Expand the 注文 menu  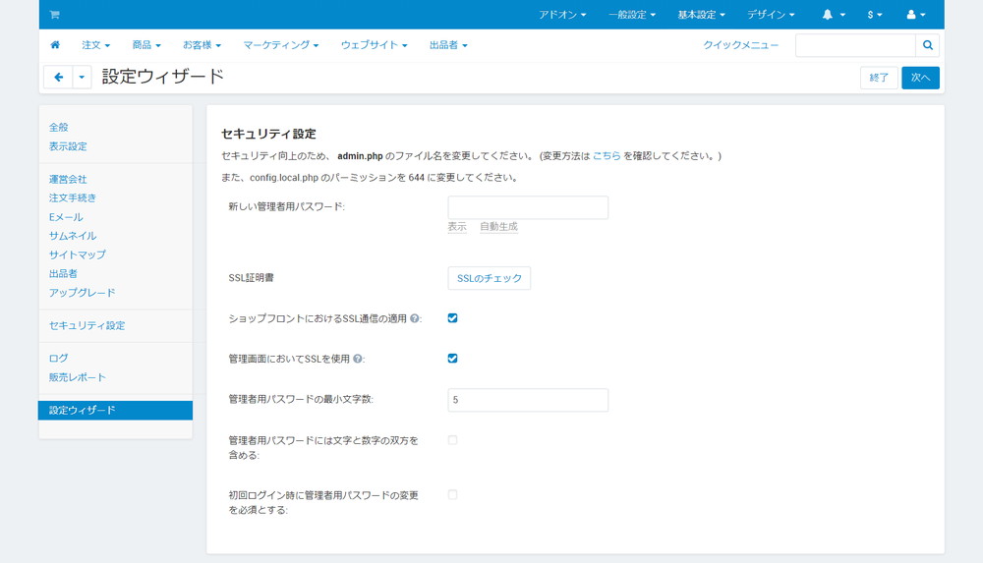[x=96, y=45]
